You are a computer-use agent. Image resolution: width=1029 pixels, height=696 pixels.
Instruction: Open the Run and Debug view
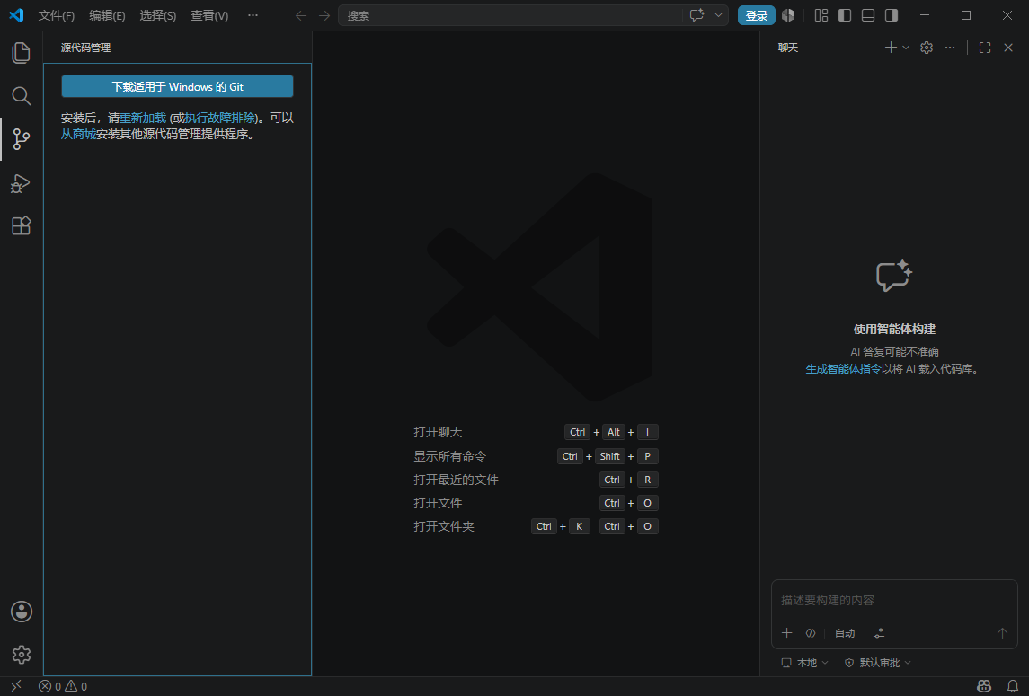point(21,183)
